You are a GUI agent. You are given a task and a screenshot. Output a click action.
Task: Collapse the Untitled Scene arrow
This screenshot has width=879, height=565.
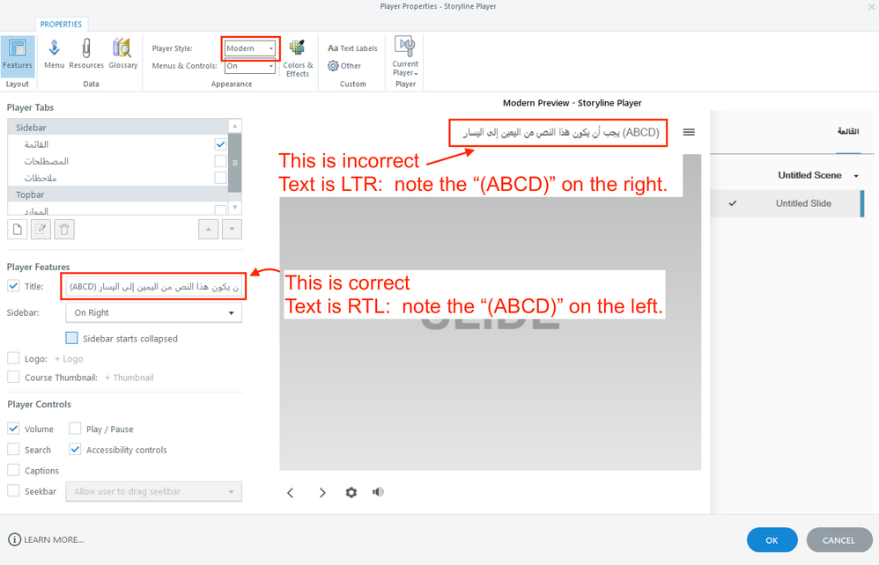(x=856, y=176)
